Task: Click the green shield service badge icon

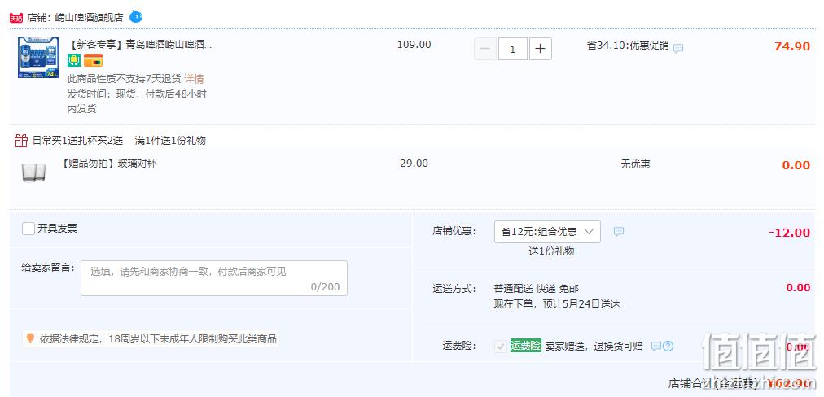Action: pyautogui.click(x=73, y=60)
